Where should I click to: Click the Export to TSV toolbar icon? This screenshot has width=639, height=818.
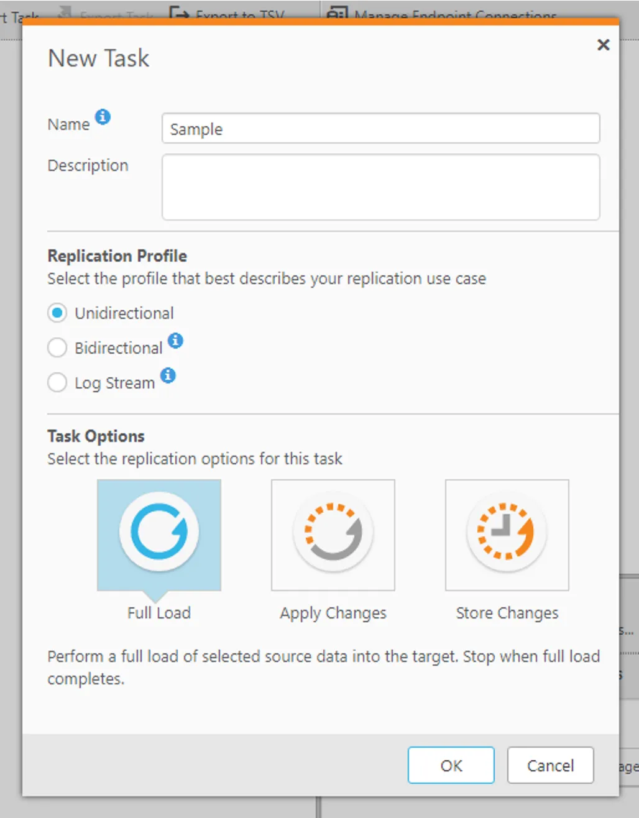point(179,14)
